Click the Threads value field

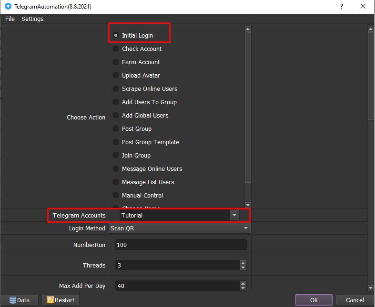coord(177,265)
